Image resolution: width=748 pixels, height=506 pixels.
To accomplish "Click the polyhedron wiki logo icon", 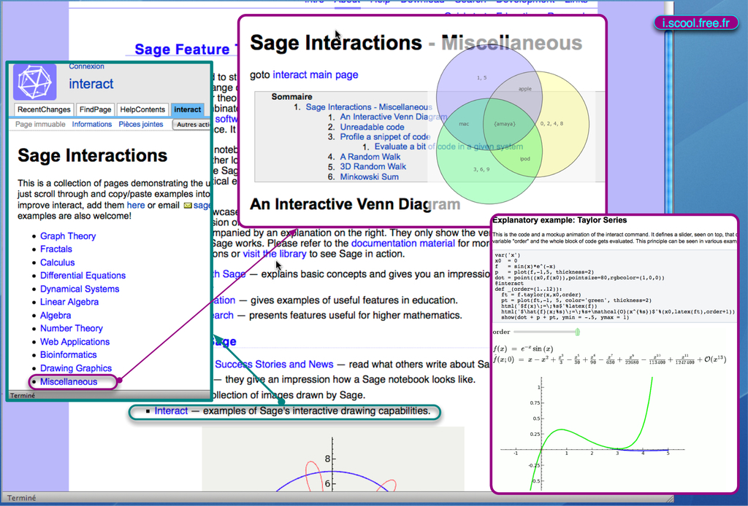I will tap(35, 82).
